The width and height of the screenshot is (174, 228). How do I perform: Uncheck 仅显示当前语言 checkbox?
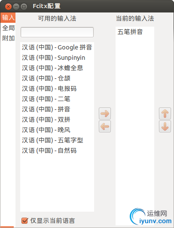[x=24, y=221]
